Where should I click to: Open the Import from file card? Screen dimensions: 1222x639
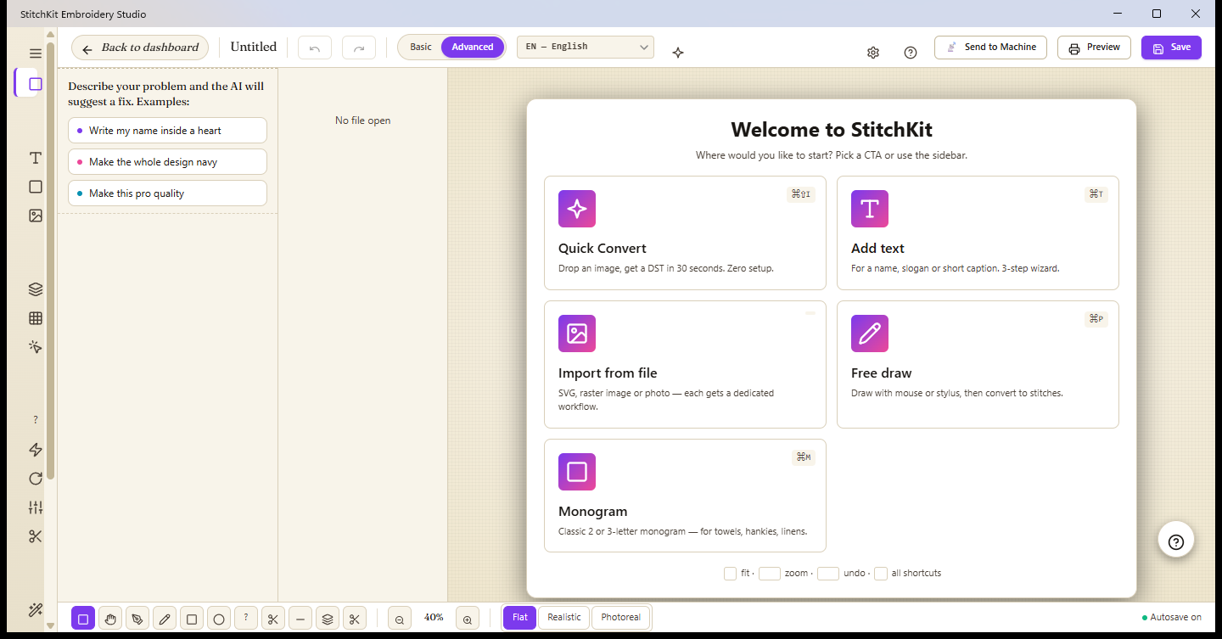(x=685, y=365)
